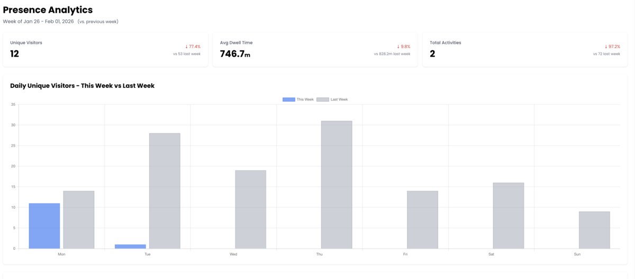Click the Avg Dwell Time 9.8% down indicator
This screenshot has height=279, width=635.
click(x=403, y=47)
